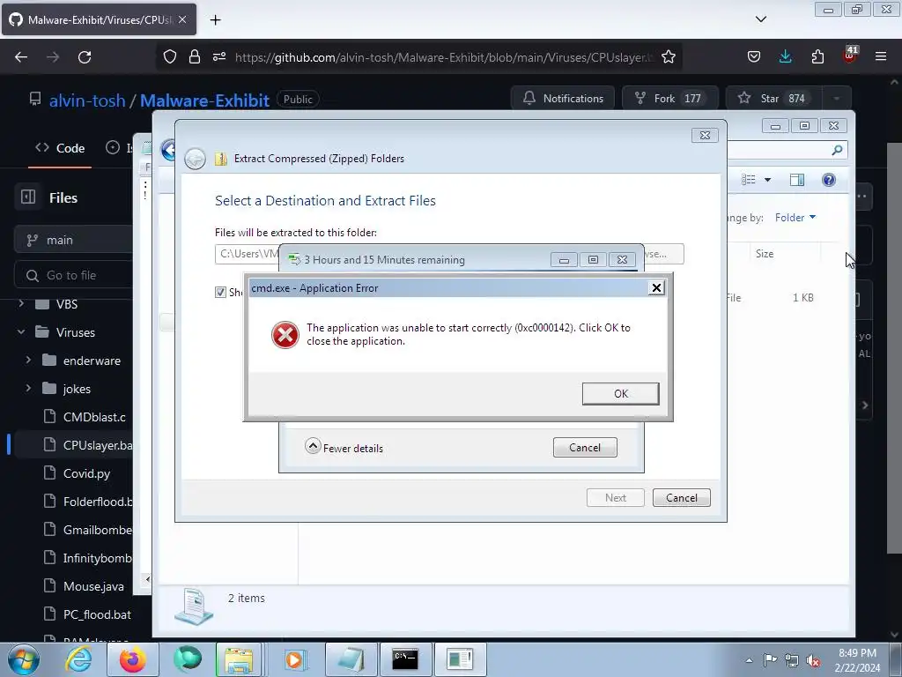Expand the enderware folder

(28, 360)
